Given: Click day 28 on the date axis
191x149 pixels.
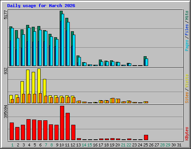Looking at the screenshot, I should click(162, 145).
